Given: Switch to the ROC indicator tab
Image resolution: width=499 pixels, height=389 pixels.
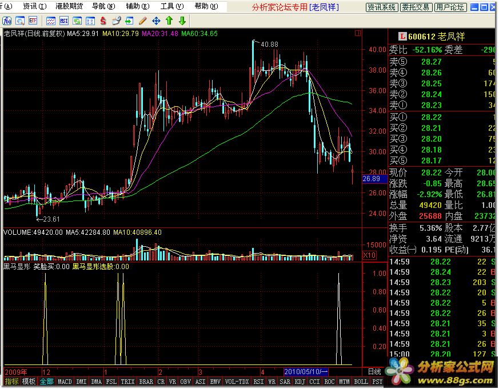Looking at the screenshot, I should tap(329, 382).
